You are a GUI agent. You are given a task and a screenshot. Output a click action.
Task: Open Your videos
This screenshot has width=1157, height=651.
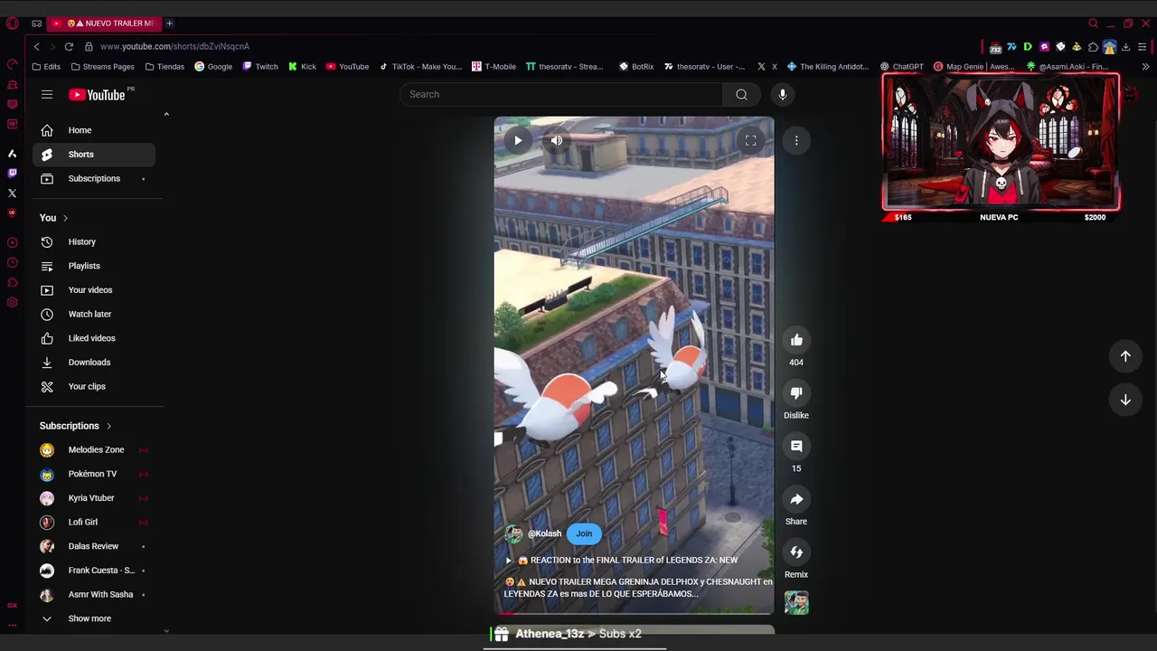click(x=94, y=290)
